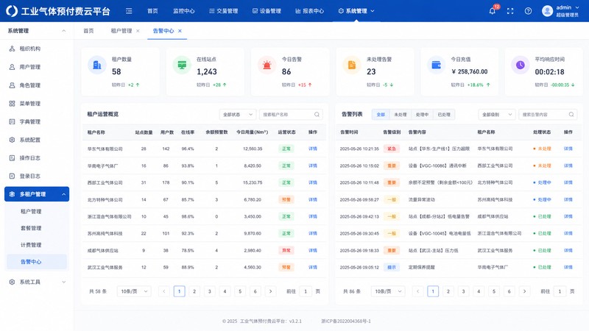Click search icon in alarm content search
Viewport: 589px width, 331px height.
pos(571,115)
